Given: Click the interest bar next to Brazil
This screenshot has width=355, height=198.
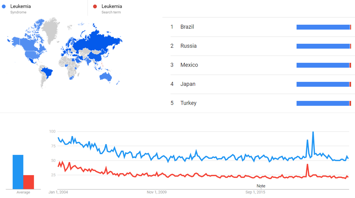Looking at the screenshot, I should coord(323,27).
